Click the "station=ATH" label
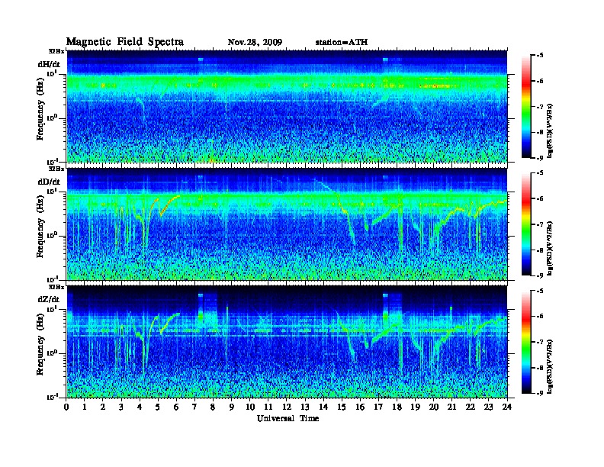The height and width of the screenshot is (467, 604). (x=342, y=43)
